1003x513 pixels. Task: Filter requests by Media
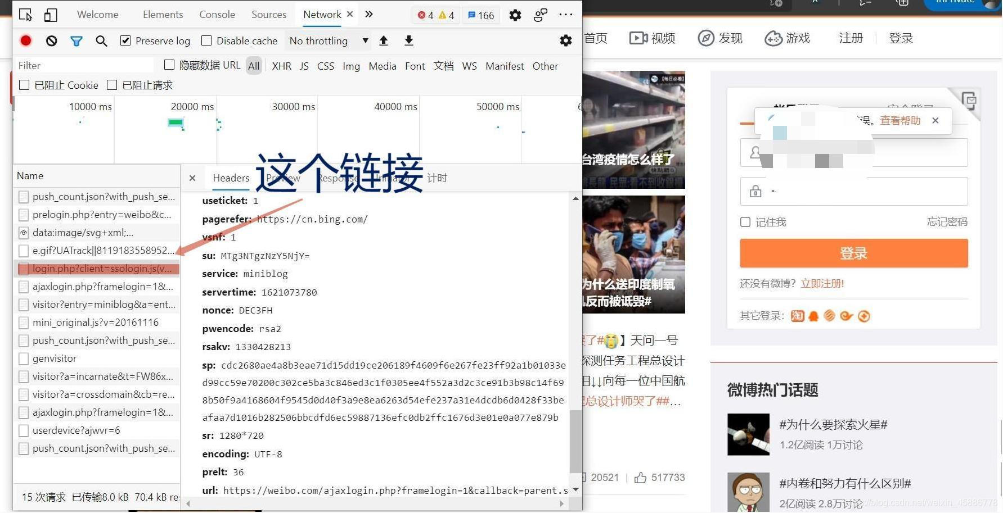383,66
